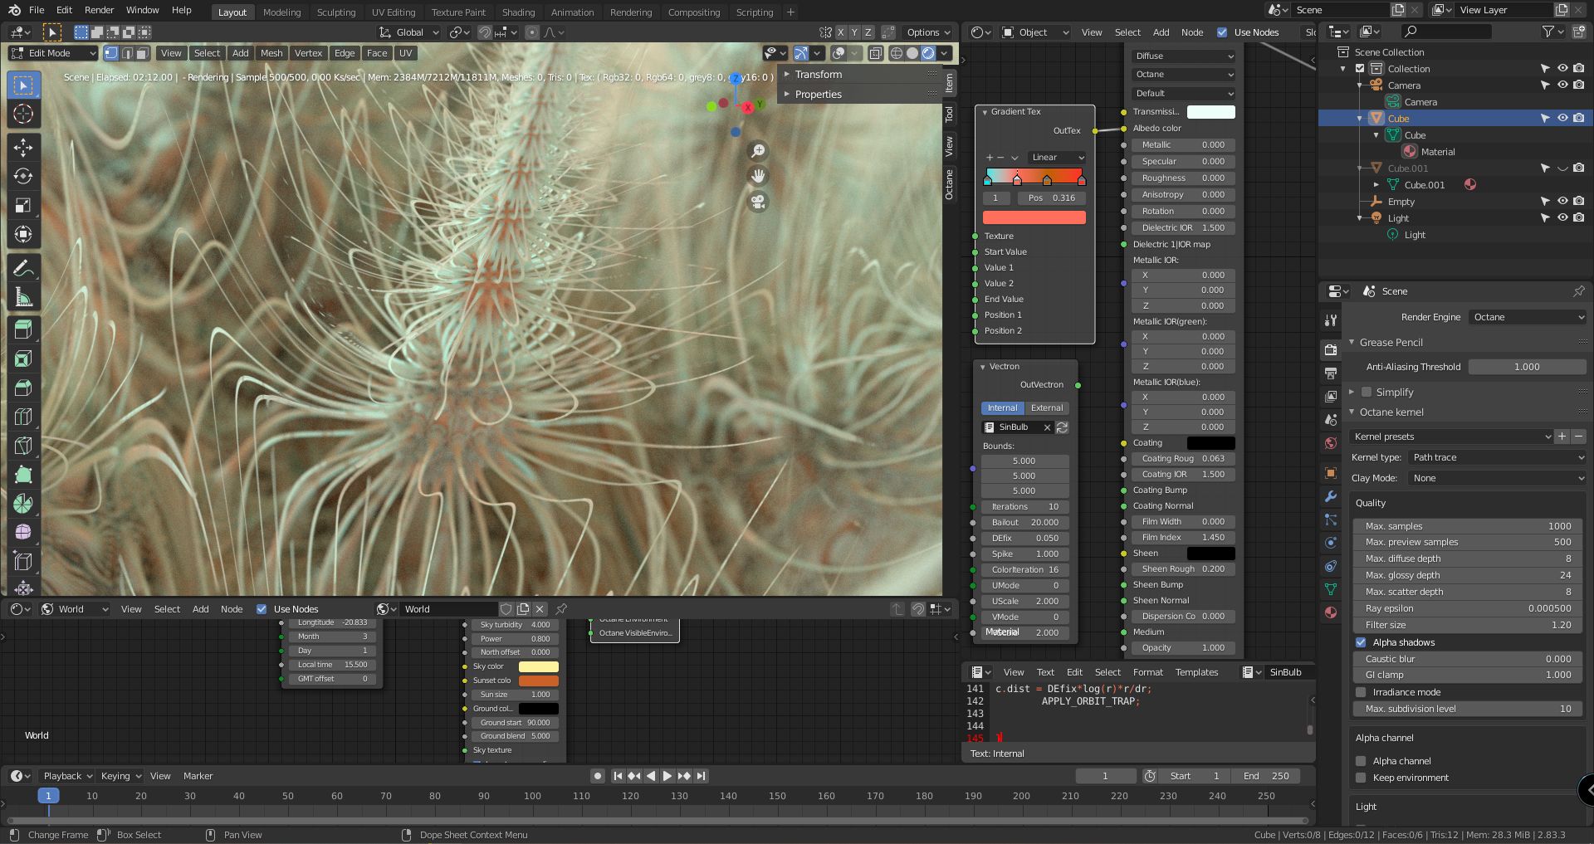1594x844 pixels.
Task: Select the Cursor tool below the Select tool
Action: (23, 114)
